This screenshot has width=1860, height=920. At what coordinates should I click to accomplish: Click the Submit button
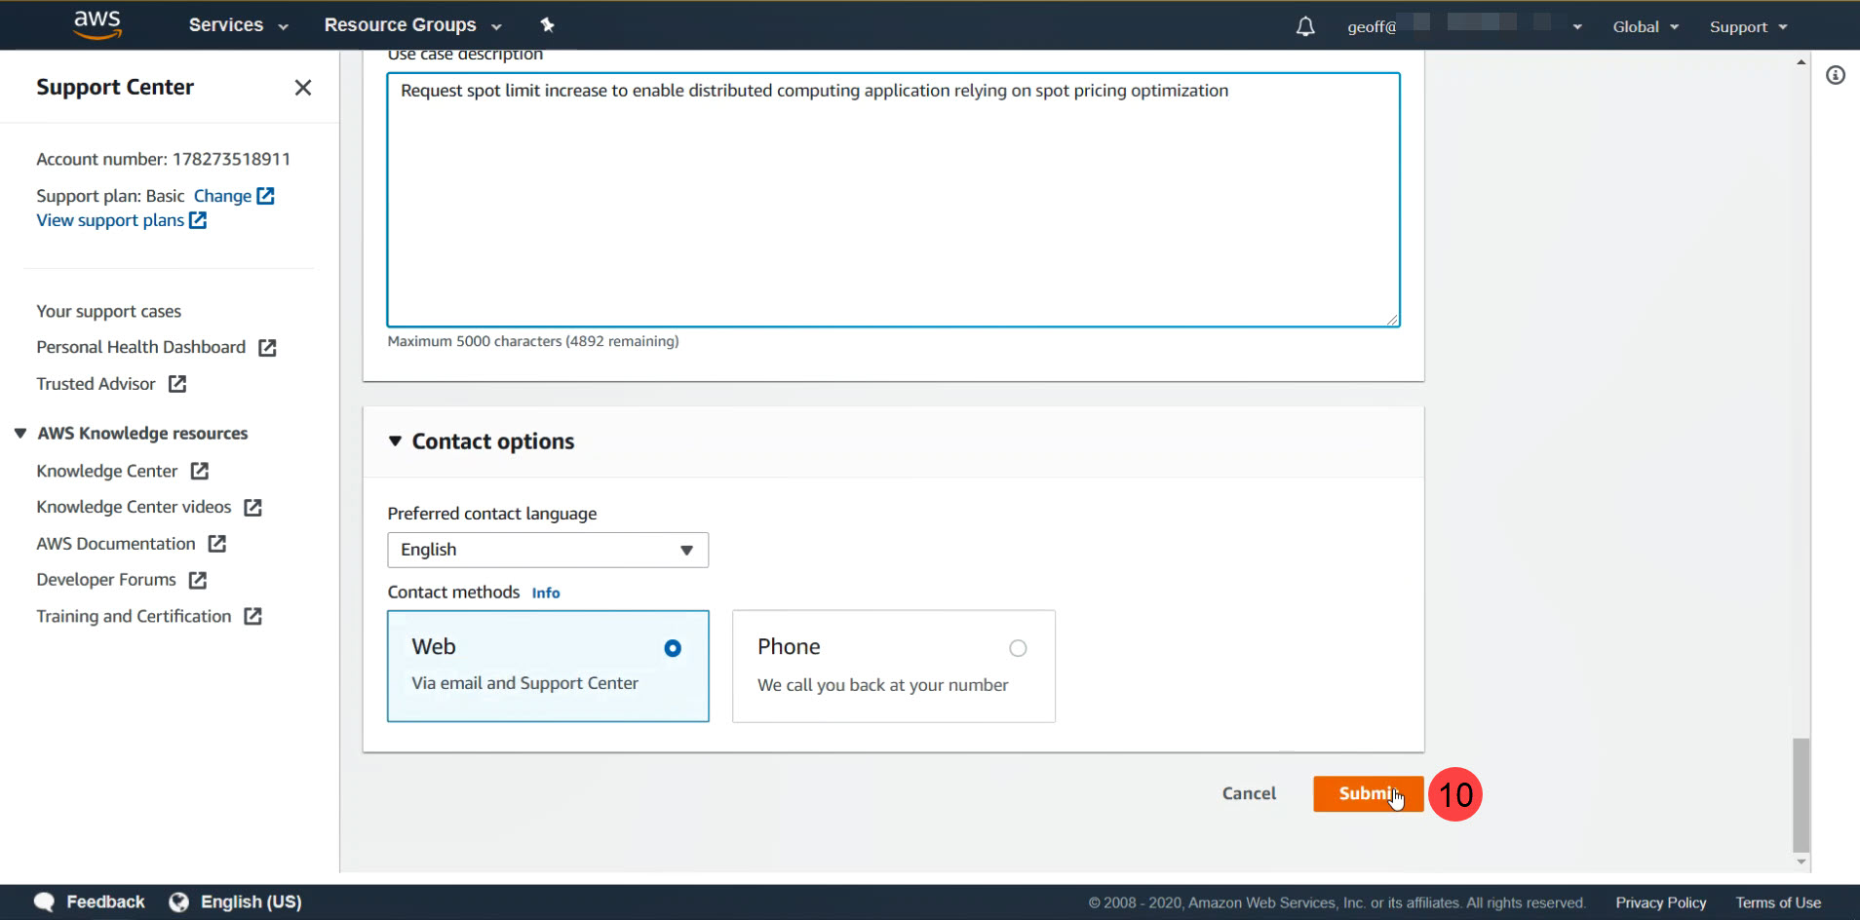tap(1368, 793)
